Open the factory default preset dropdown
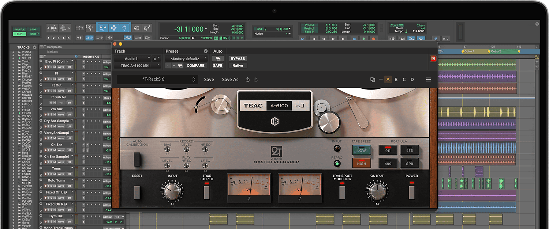Viewport: 549px width, 229px height. (187, 58)
